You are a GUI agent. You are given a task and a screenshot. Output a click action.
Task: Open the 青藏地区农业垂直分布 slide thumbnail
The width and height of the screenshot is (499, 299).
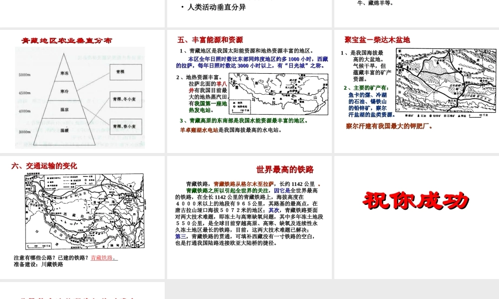[82, 91]
